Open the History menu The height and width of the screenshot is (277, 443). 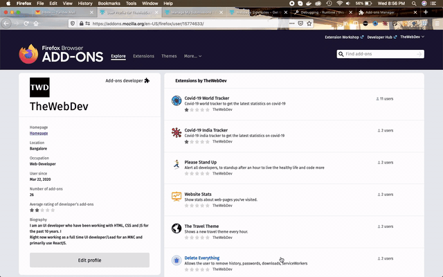point(85,3)
